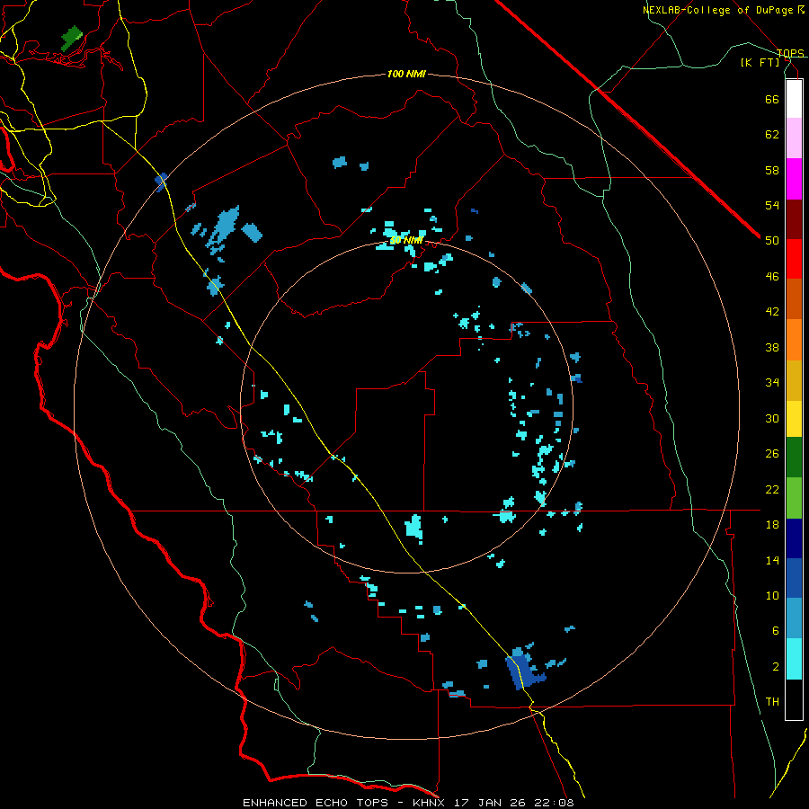Click the "NEXLAB-College of DuPage" credit text

(719, 10)
